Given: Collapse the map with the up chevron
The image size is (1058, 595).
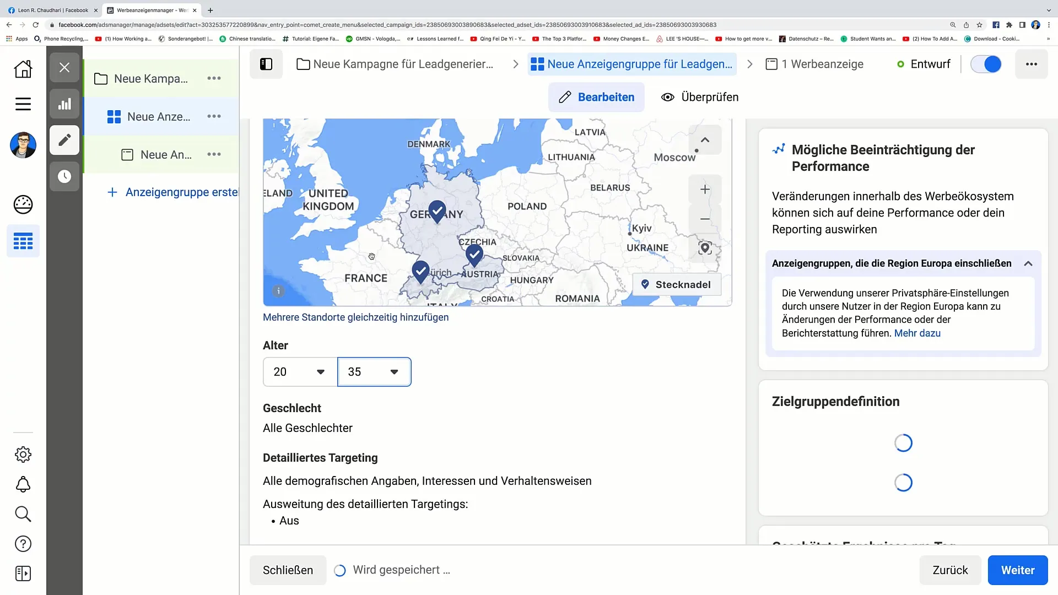Looking at the screenshot, I should click(705, 140).
